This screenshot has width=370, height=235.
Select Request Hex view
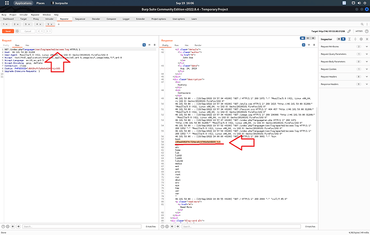click(27, 45)
